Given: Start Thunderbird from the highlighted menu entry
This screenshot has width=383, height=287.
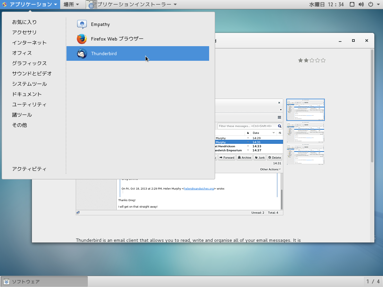Looking at the screenshot, I should coord(138,53).
